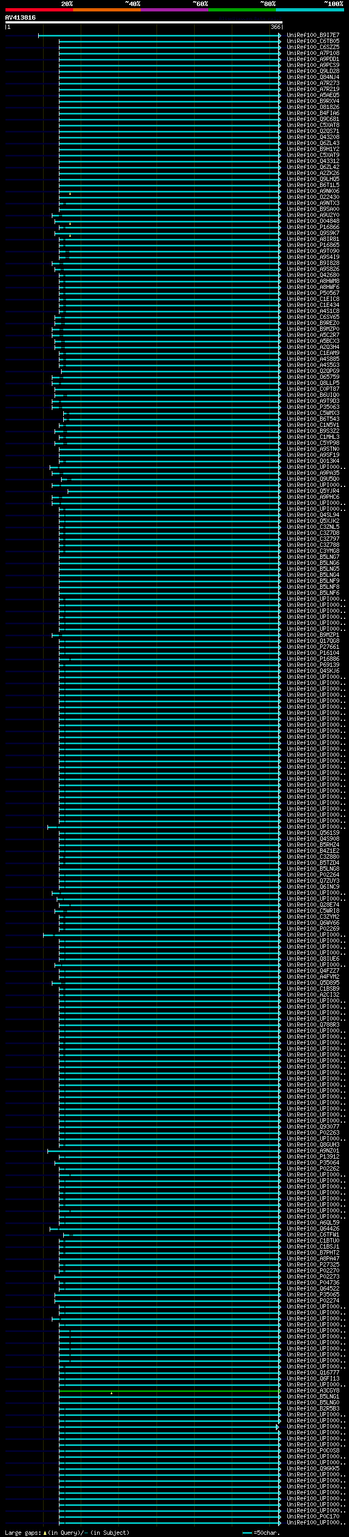Image resolution: width=349 pixels, height=1537 pixels.
Task: Select the UniRef100_A3CGY8 entry
Action: [312, 1391]
